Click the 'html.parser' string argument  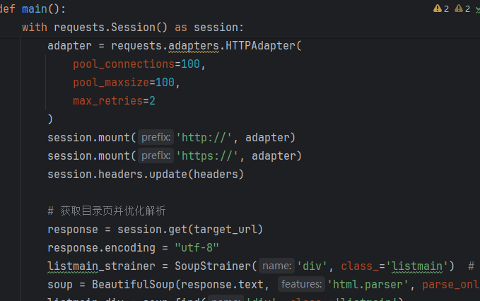[368, 285]
